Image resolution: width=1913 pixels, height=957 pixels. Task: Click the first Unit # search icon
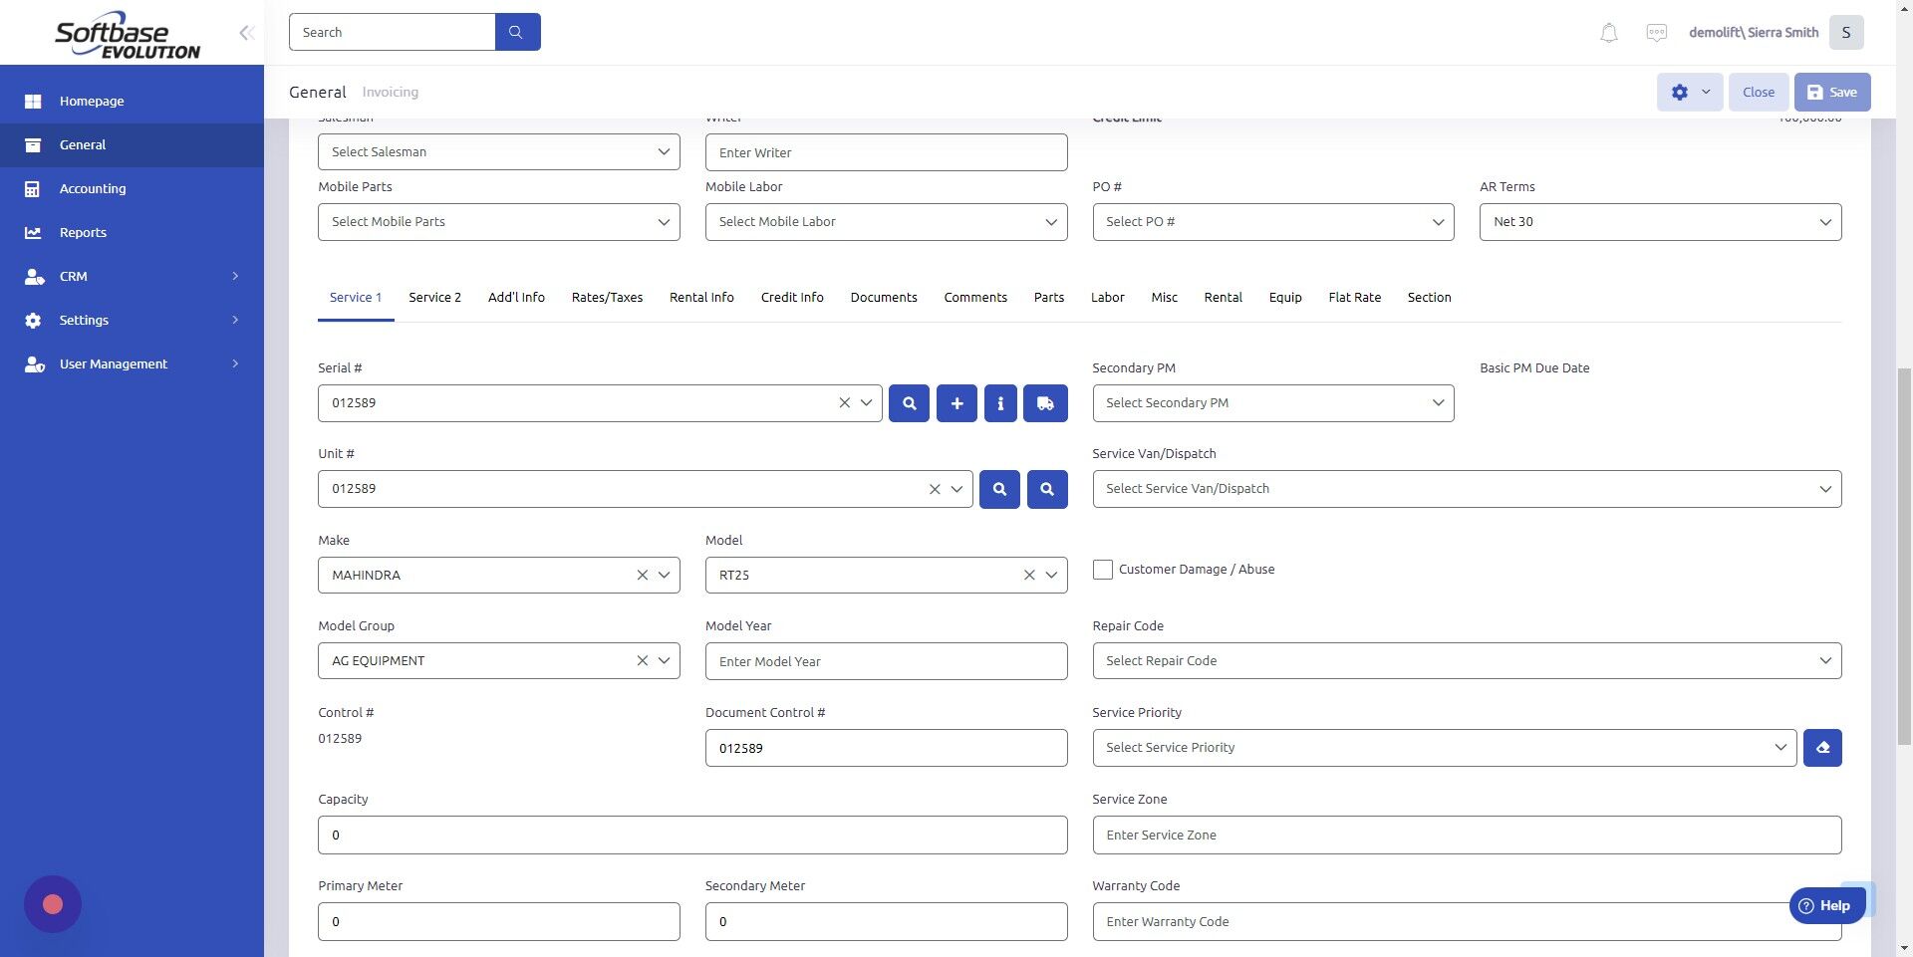click(x=998, y=489)
